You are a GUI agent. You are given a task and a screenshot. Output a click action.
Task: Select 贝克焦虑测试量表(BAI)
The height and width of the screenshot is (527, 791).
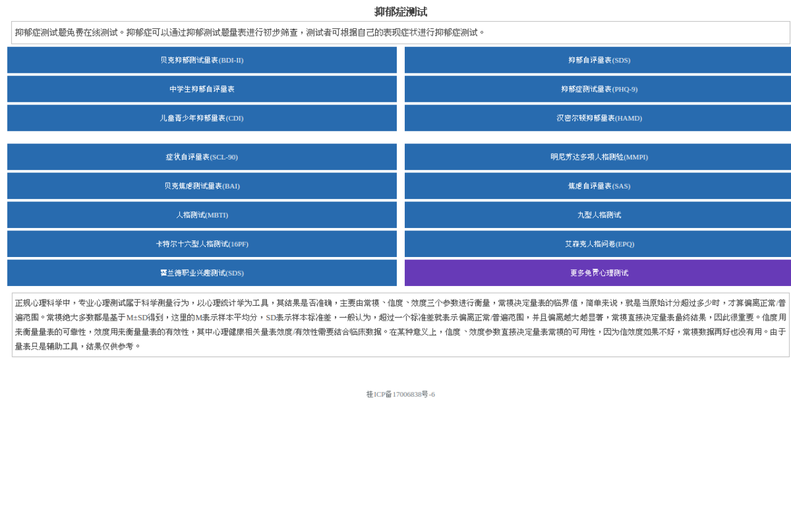pos(202,186)
